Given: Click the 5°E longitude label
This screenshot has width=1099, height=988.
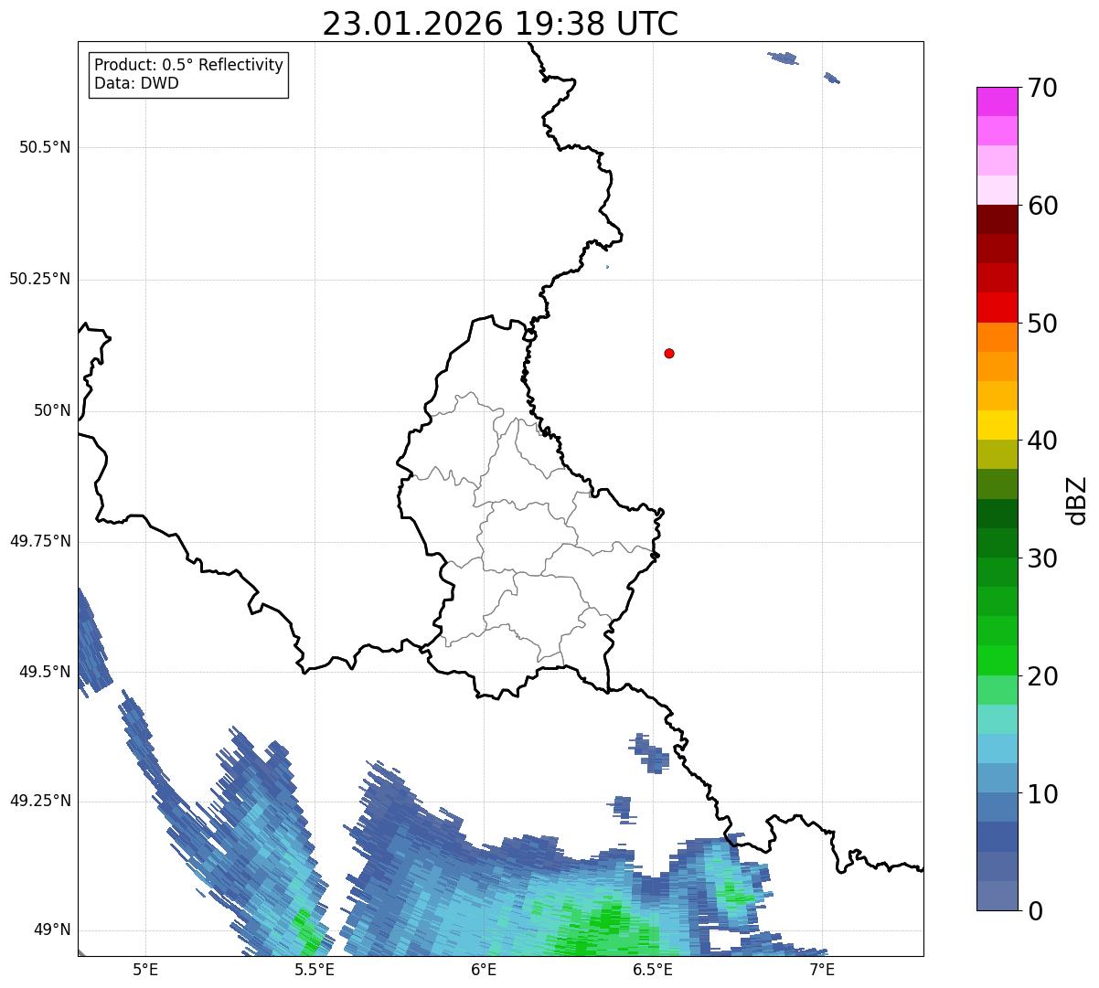Looking at the screenshot, I should pos(145,969).
